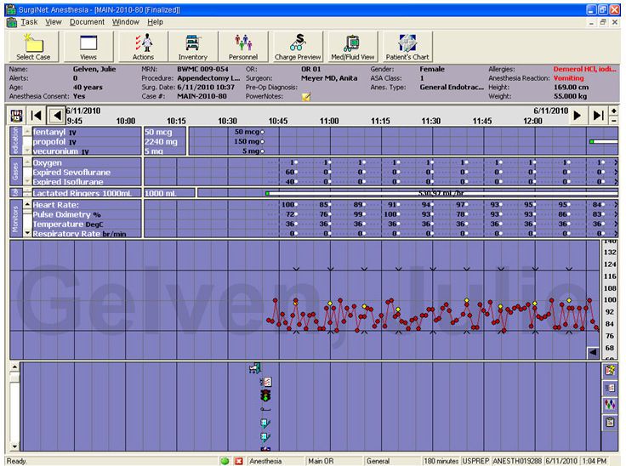The height and width of the screenshot is (466, 626).
Task: Click the vecuronium 5 mg dose marker
Action: pyautogui.click(x=262, y=151)
